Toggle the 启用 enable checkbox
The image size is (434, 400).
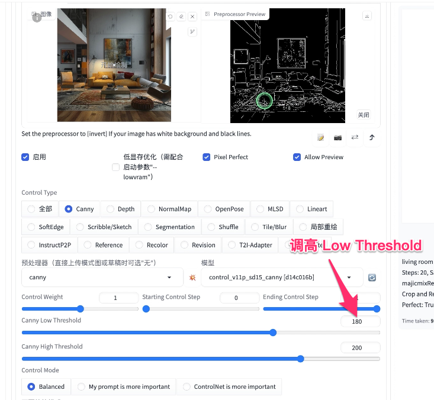[x=25, y=157]
